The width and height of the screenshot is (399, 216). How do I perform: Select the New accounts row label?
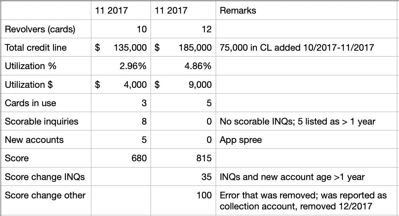coord(34,140)
